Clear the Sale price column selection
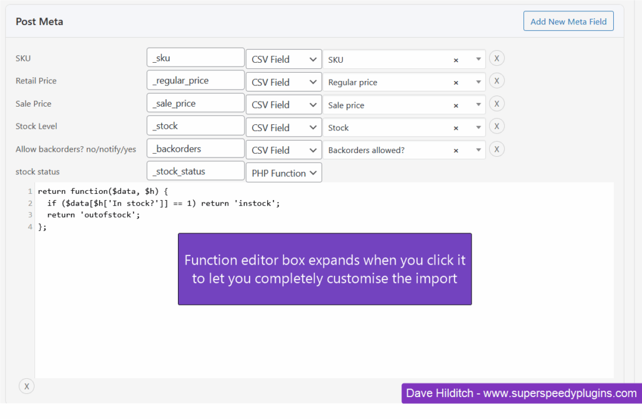The height and width of the screenshot is (419, 642). pos(456,105)
